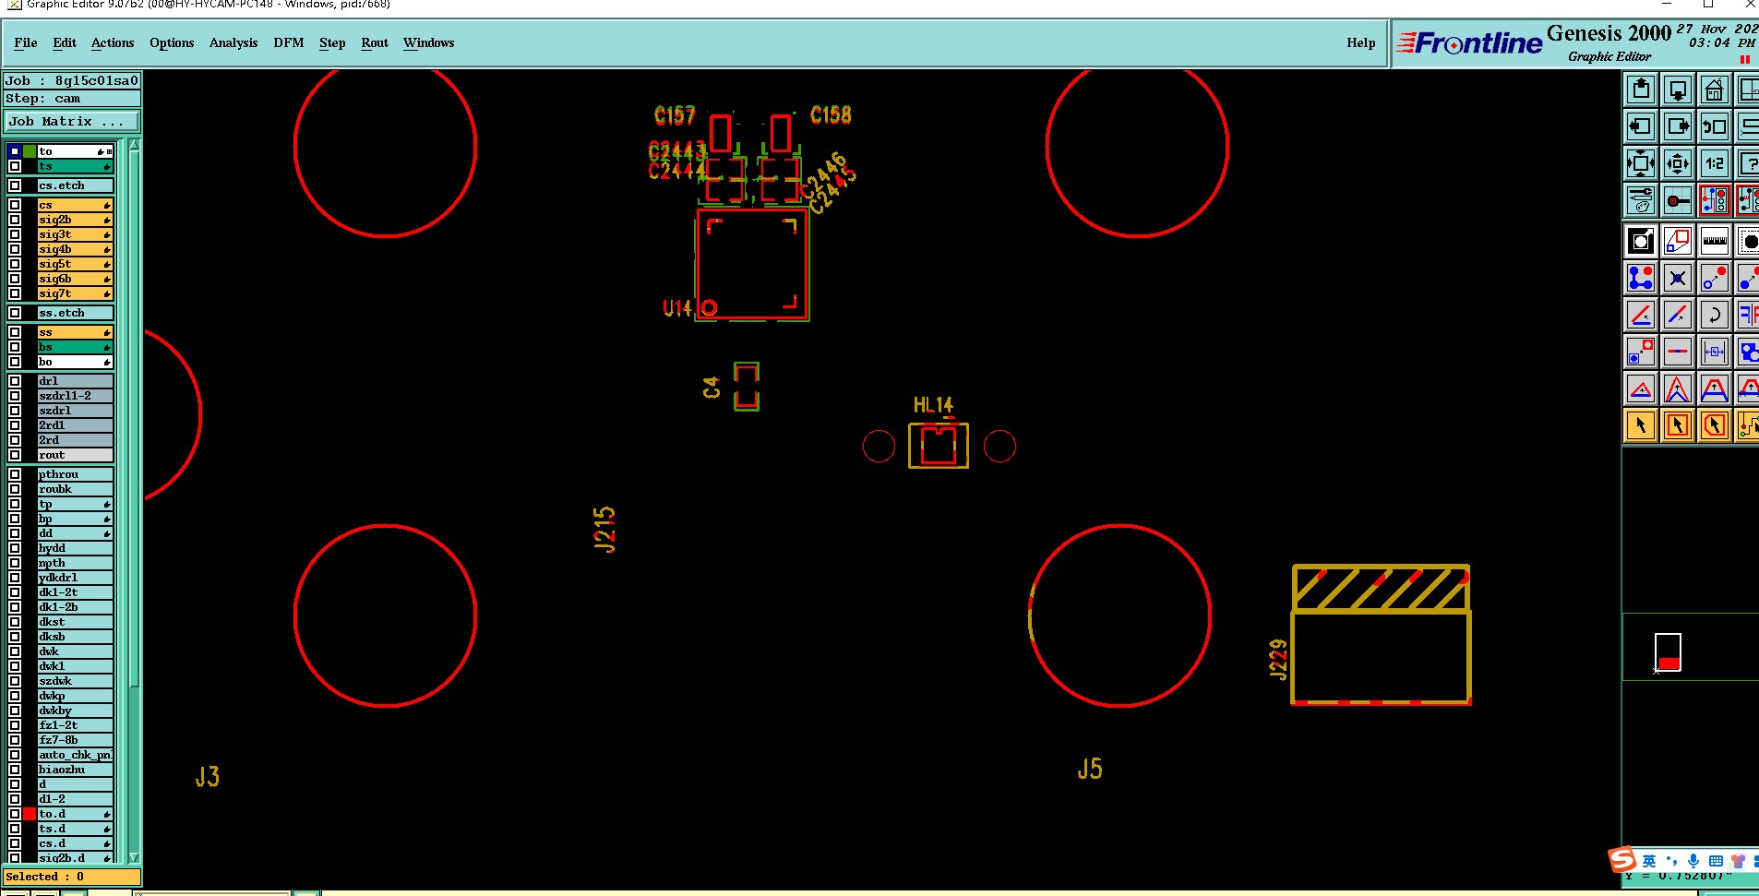The width and height of the screenshot is (1759, 896).
Task: Click the horizontal red-blue line break icon
Action: point(1678,352)
